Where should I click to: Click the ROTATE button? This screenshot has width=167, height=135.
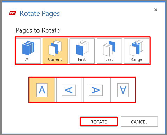(x=99, y=122)
